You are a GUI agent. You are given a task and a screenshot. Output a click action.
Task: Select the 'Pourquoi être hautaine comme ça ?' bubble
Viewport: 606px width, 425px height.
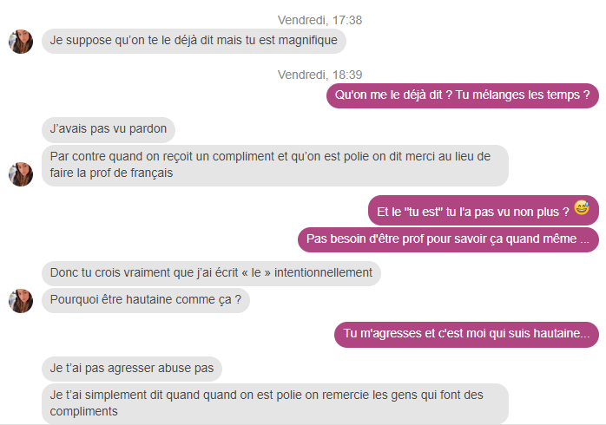click(x=146, y=300)
